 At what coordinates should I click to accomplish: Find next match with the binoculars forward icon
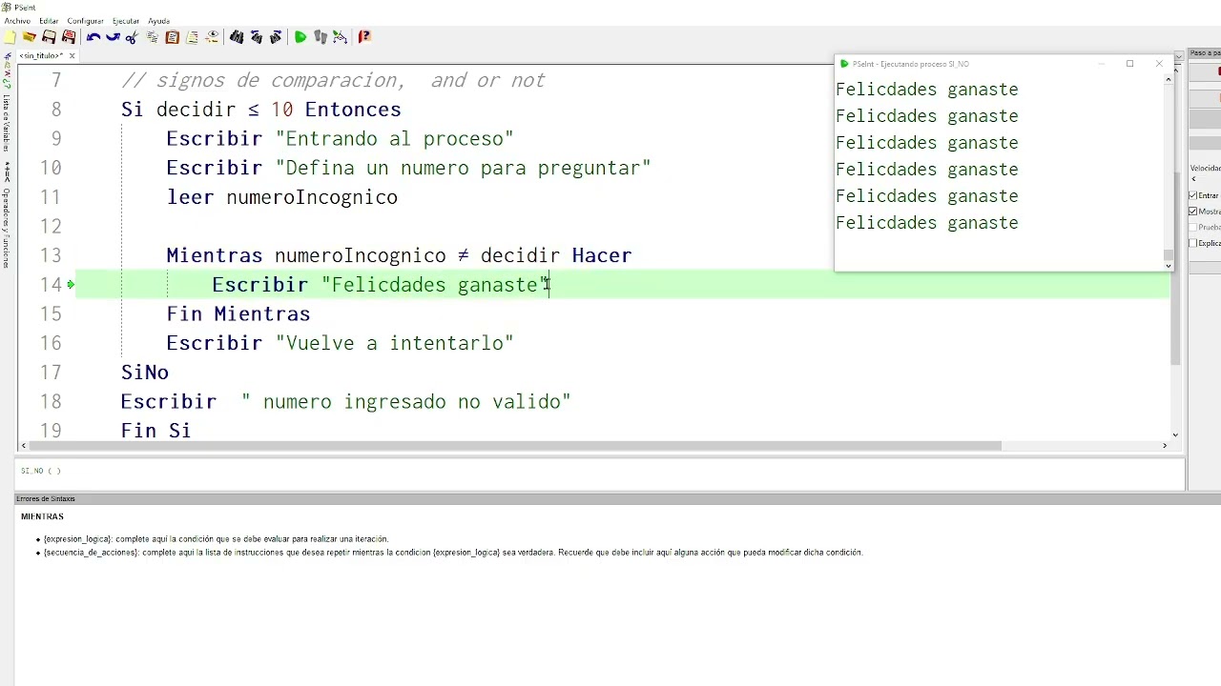[276, 37]
